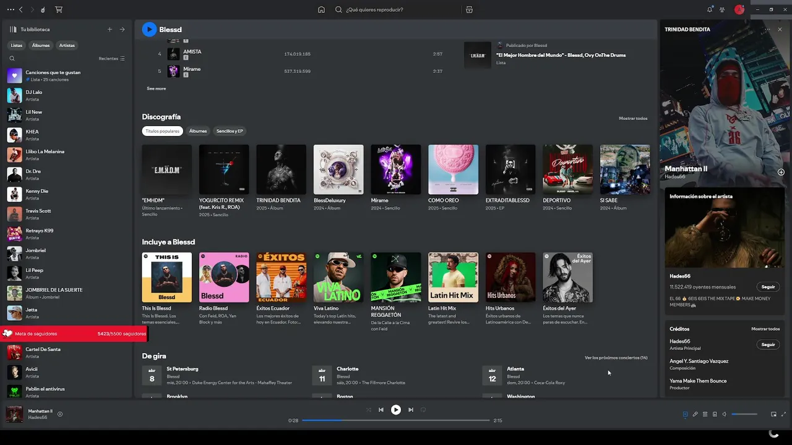Toggle now playing view icon
This screenshot has width=792, height=445.
(685, 414)
